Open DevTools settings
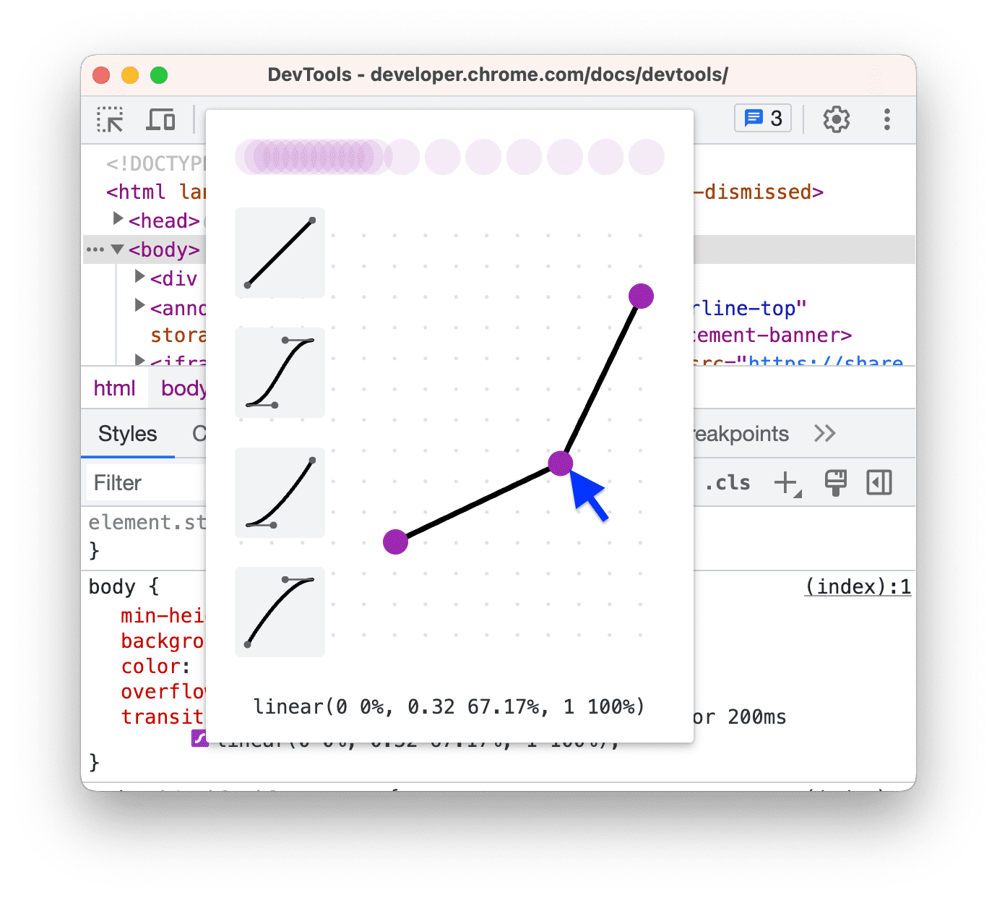 [836, 119]
